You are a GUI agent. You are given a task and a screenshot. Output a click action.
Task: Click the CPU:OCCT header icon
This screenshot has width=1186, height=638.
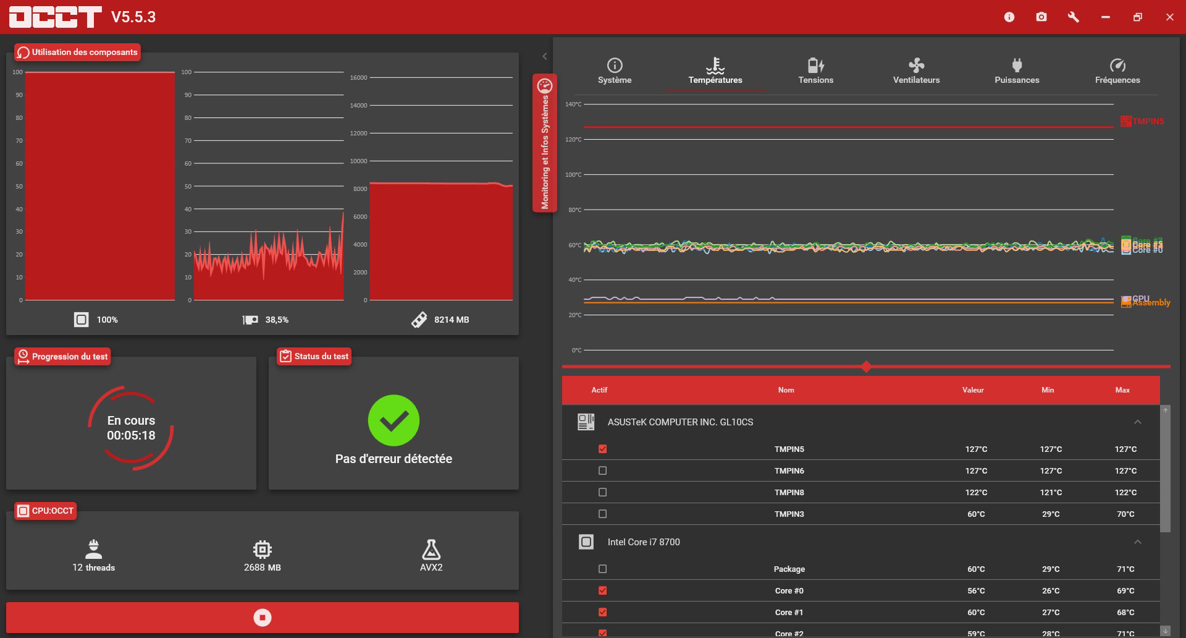tap(23, 511)
